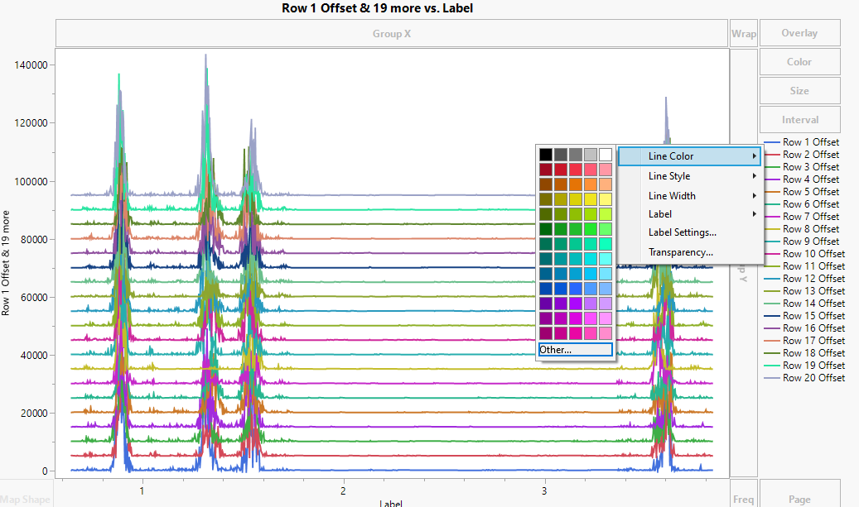859x507 pixels.
Task: Pick the black swatch in the palette
Action: tap(545, 155)
